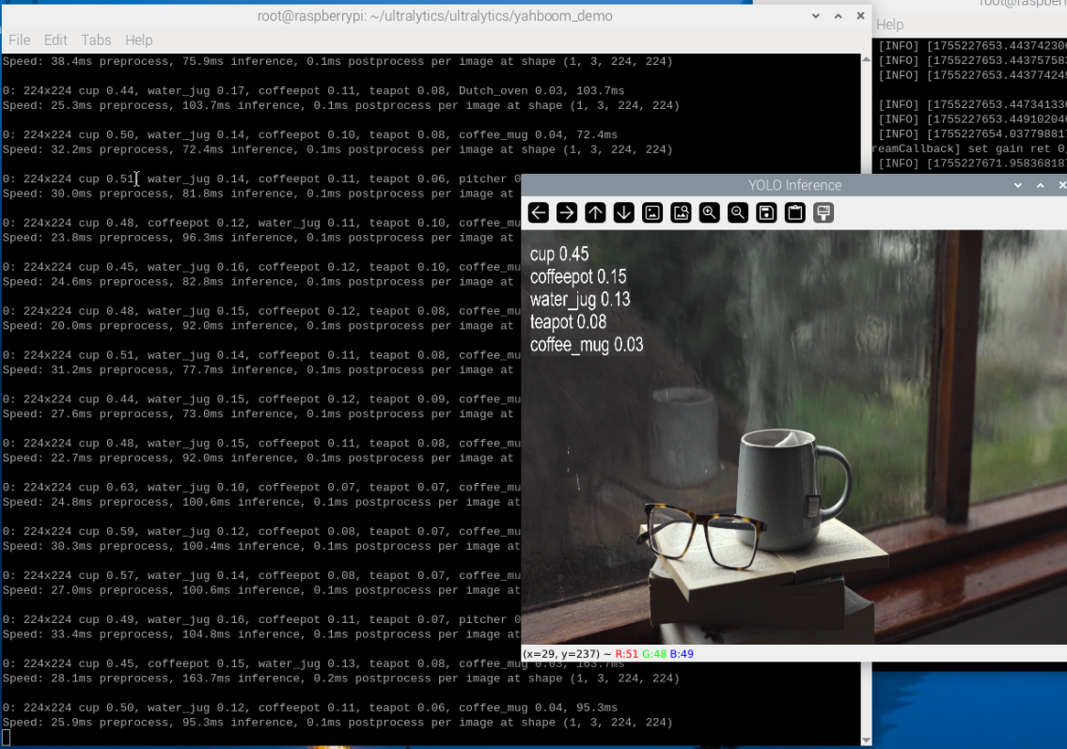Open the Help menu in yahboom_demo terminal

point(139,40)
